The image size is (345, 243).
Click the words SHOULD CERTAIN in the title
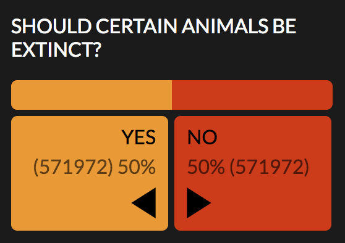point(94,26)
